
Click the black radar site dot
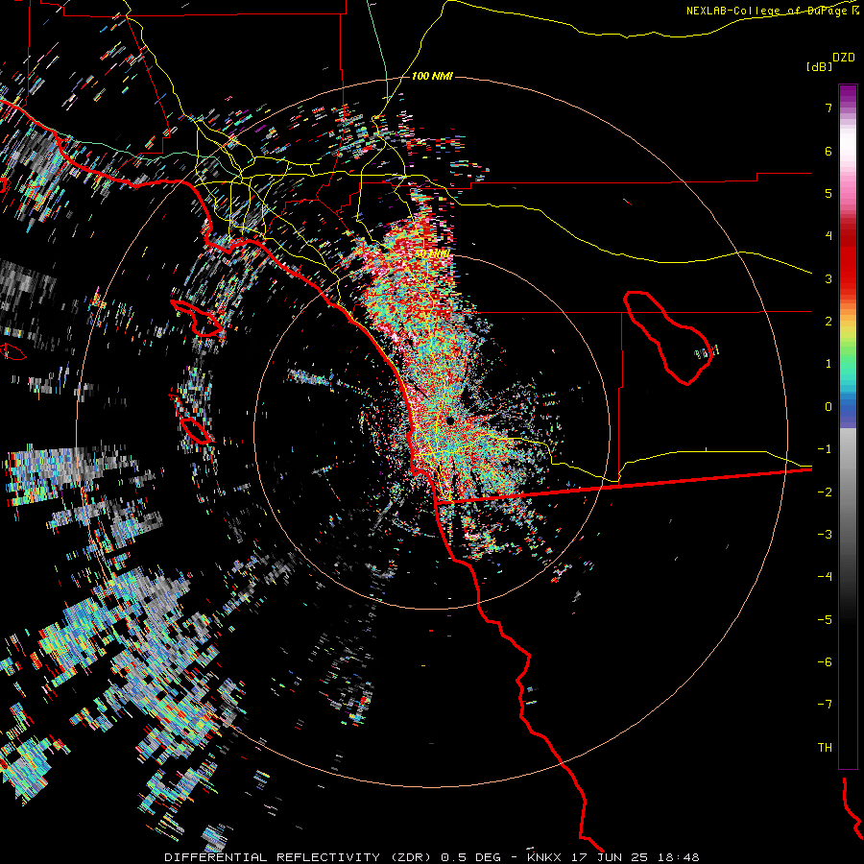coord(449,421)
